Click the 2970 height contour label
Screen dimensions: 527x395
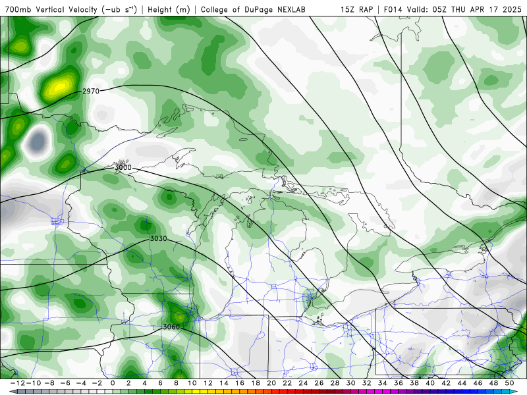coord(91,91)
